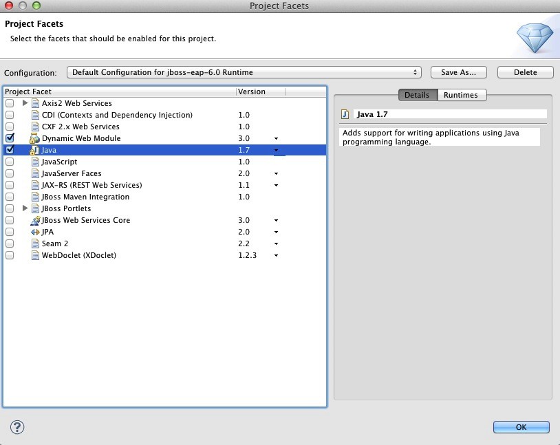This screenshot has height=445, width=560.
Task: Check the JBoss Web Services Core checkbox
Action: pyautogui.click(x=10, y=220)
